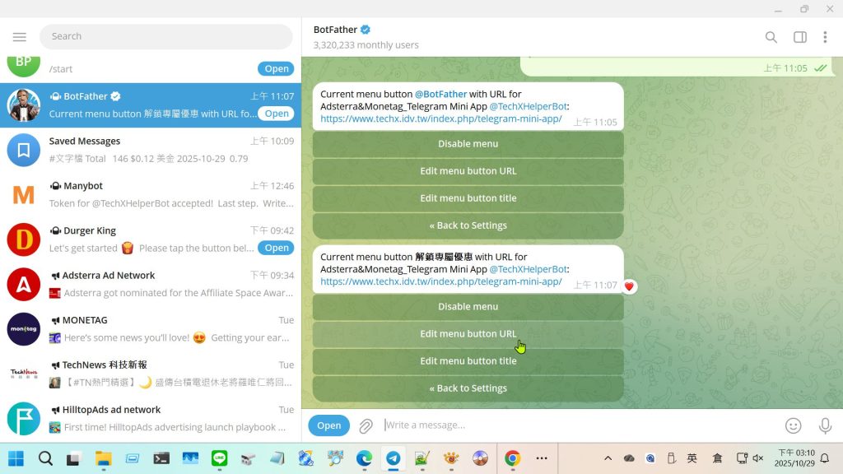Image resolution: width=843 pixels, height=474 pixels.
Task: Click the search icon in chat header
Action: click(771, 37)
